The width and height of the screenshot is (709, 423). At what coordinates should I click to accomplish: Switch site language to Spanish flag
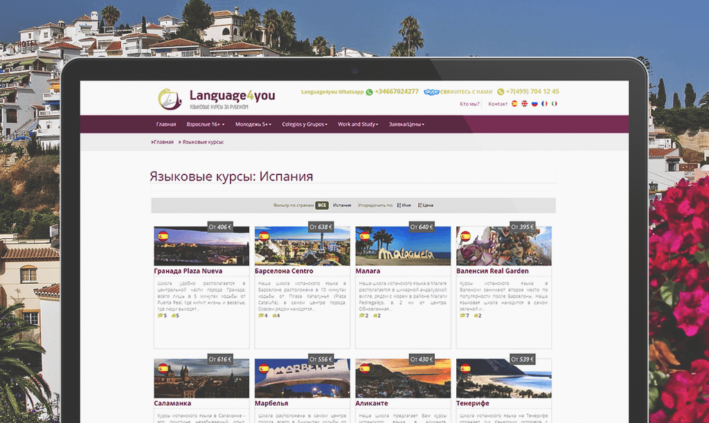pyautogui.click(x=514, y=103)
